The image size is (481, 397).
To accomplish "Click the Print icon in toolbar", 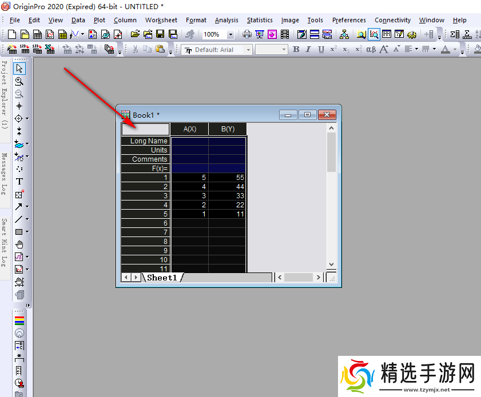I will pyautogui.click(x=247, y=34).
